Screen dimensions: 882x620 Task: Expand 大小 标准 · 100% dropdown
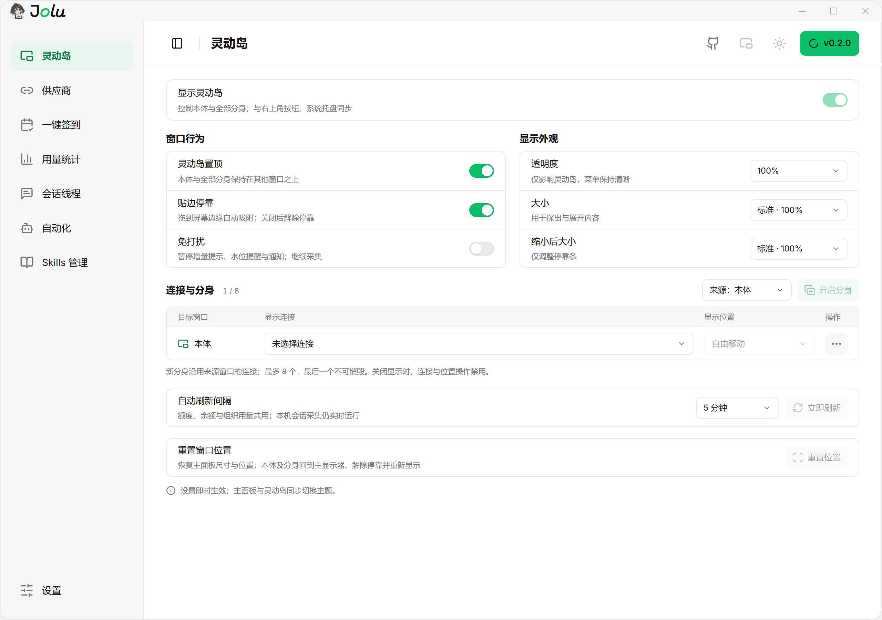click(x=798, y=210)
